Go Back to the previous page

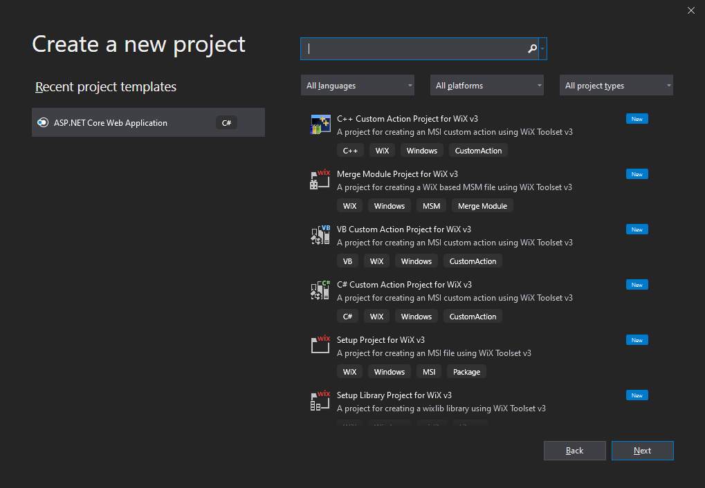point(574,451)
